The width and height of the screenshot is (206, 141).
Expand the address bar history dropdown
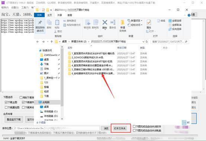(x=143, y=42)
